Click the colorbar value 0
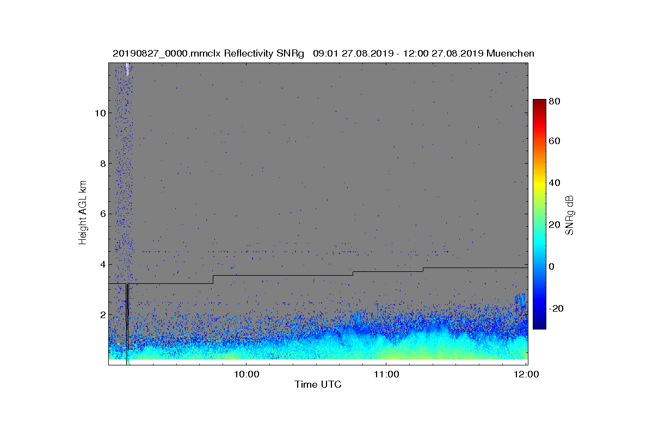The image size is (653, 435). 552,266
